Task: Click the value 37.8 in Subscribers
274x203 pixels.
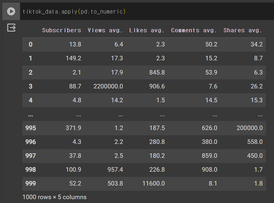Action: pos(75,156)
